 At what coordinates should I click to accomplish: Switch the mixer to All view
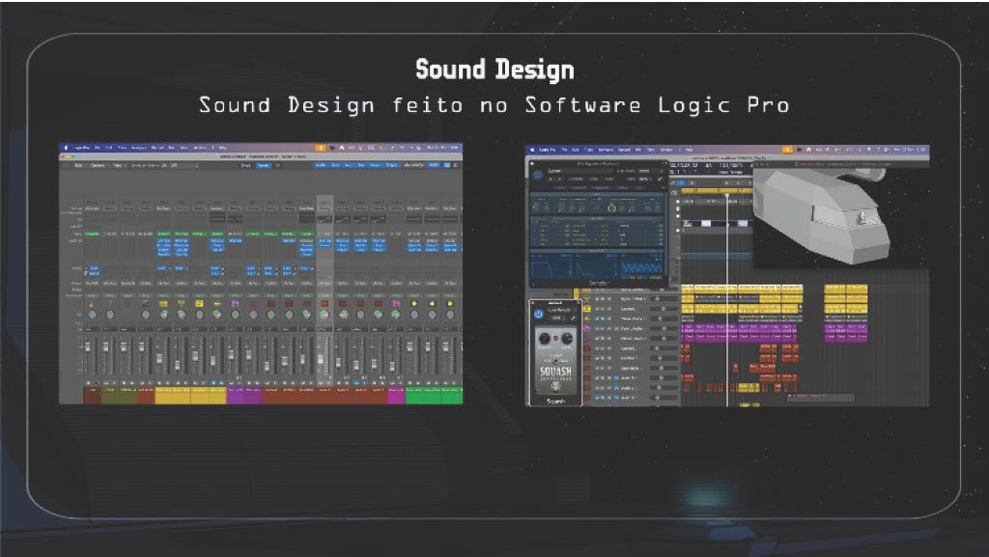[277, 165]
